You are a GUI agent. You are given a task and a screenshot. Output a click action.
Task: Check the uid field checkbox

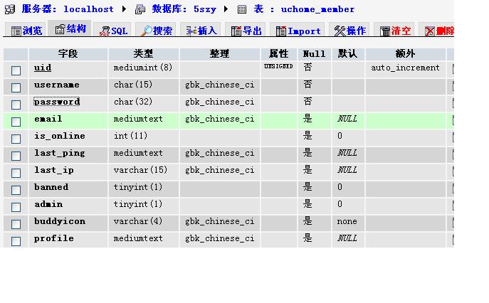16,70
